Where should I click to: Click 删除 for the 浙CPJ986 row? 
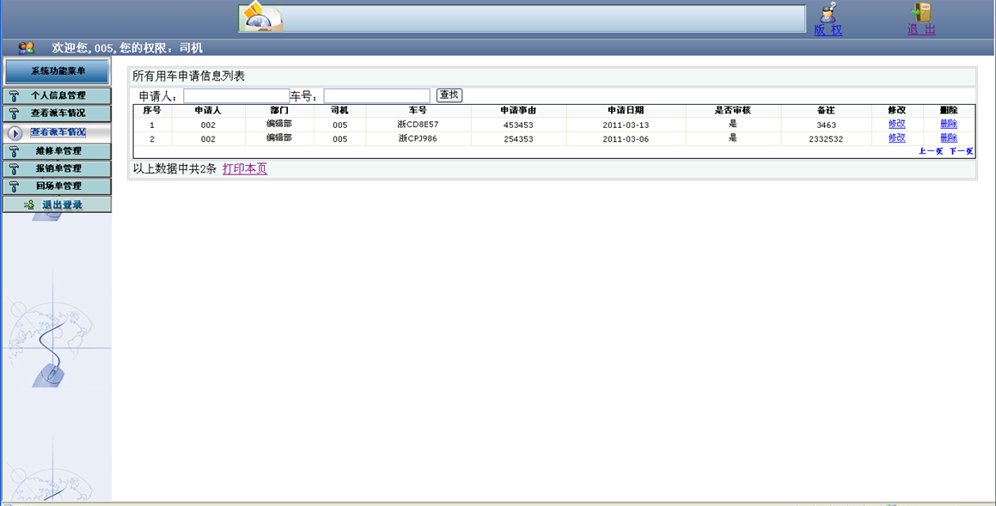click(x=949, y=138)
